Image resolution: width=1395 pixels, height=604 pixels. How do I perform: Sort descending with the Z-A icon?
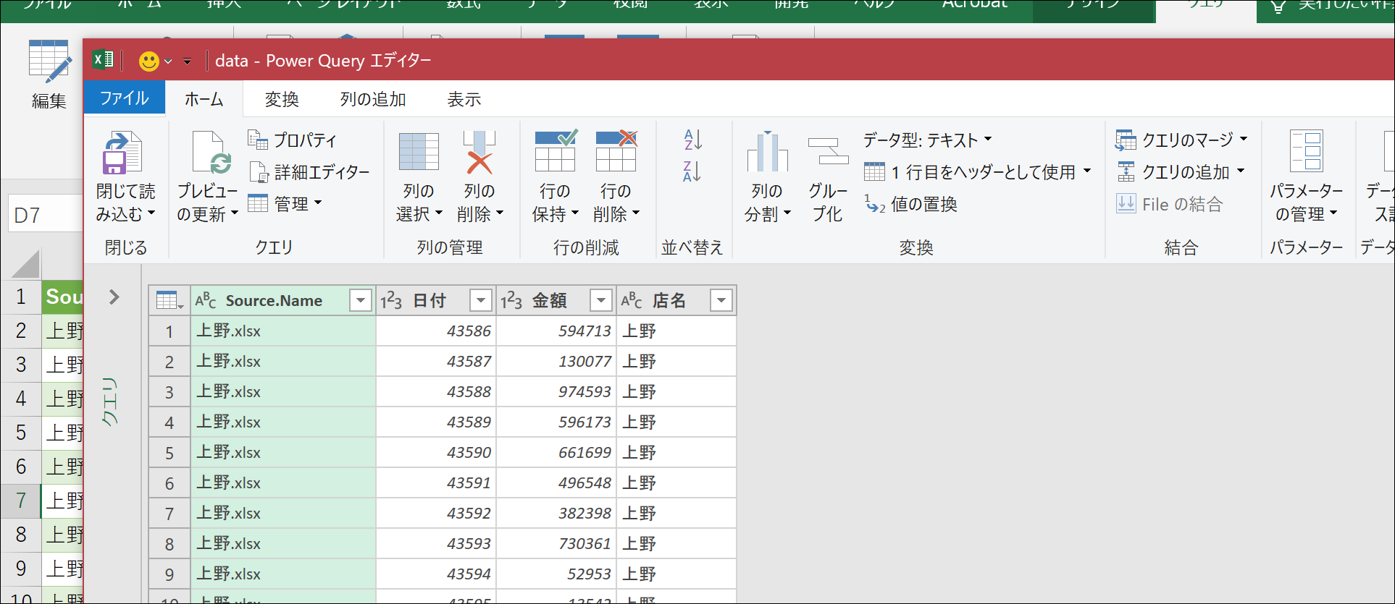[692, 171]
